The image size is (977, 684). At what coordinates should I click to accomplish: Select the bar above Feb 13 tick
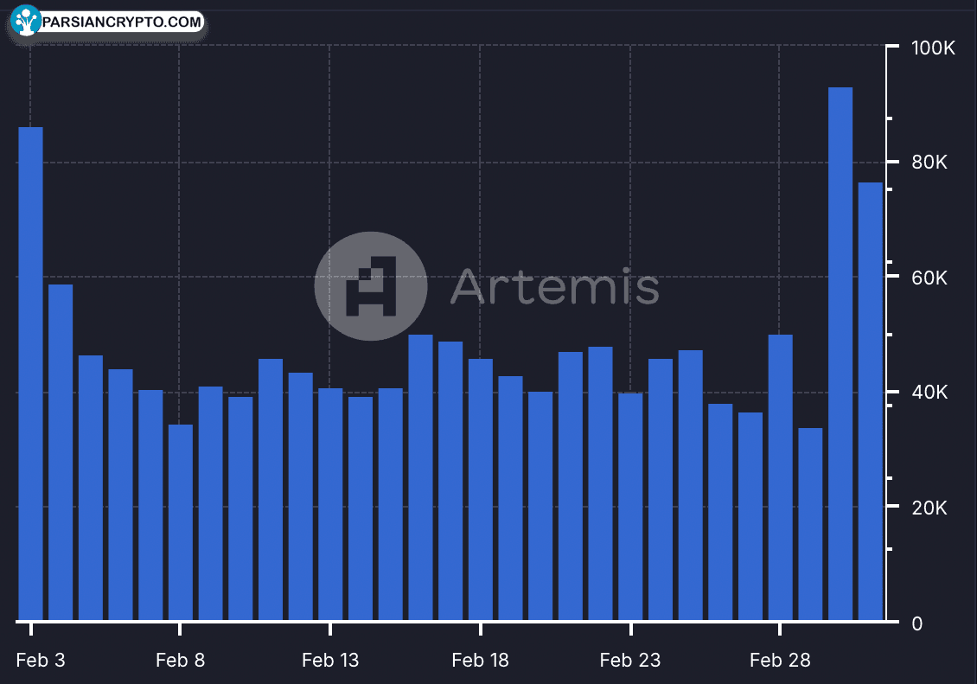pos(330,504)
